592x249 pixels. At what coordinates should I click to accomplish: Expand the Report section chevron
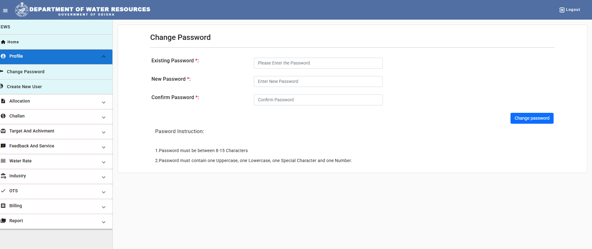(104, 222)
